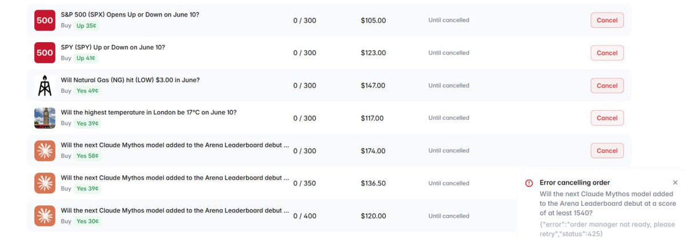Click the red error alert icon in notification

529,183
